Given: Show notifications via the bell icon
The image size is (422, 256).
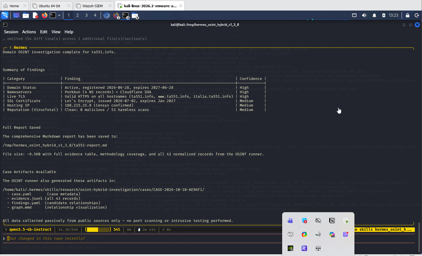Looking at the screenshot, I should pos(374,15).
